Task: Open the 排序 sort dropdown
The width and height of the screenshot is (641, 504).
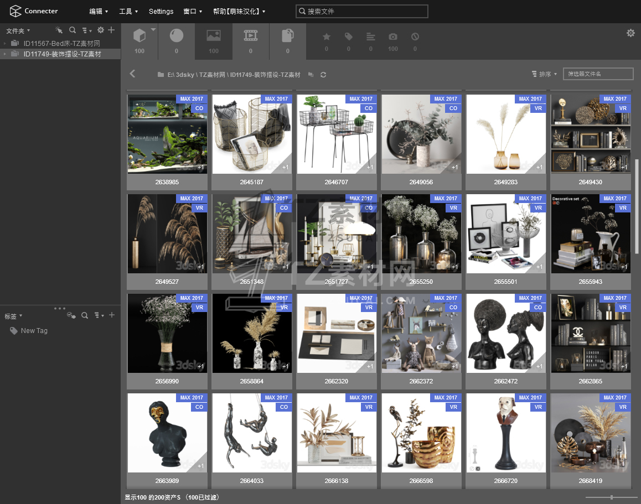Action: pyautogui.click(x=545, y=74)
